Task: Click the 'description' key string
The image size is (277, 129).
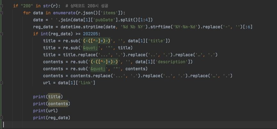Action: coord(173,62)
